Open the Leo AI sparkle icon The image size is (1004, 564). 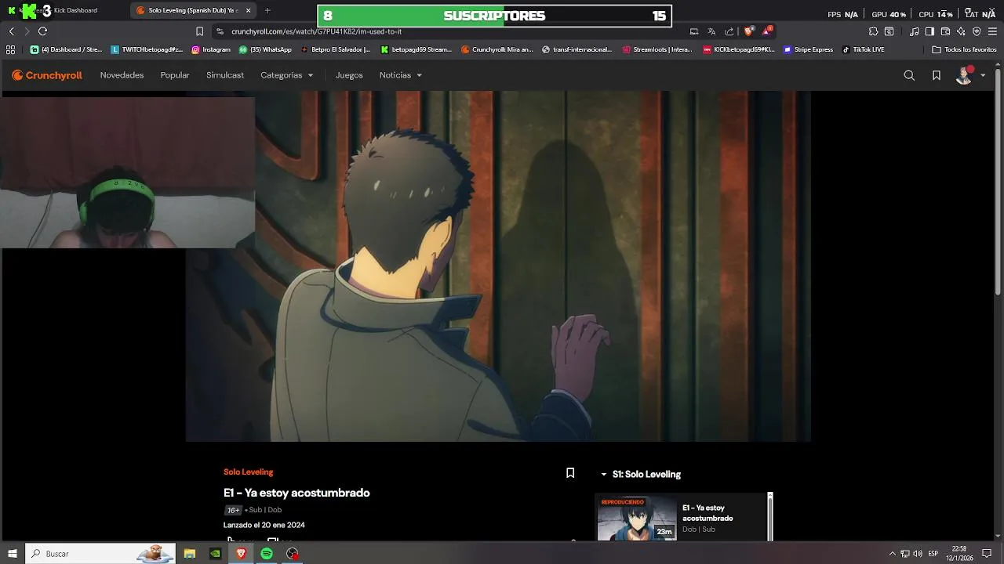click(961, 31)
